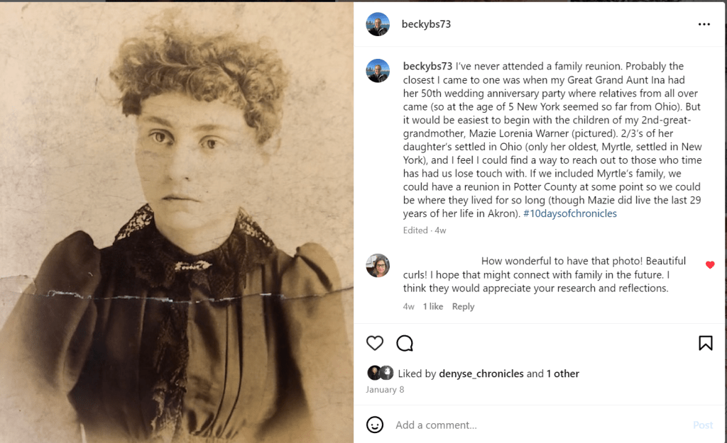Open the commenter's profile picture
The height and width of the screenshot is (443, 727).
pyautogui.click(x=378, y=265)
